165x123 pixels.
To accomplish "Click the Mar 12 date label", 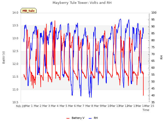I will [123, 106].
